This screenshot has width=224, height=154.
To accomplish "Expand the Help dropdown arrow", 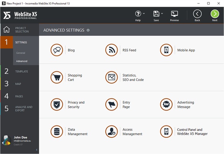I will [x=144, y=13].
